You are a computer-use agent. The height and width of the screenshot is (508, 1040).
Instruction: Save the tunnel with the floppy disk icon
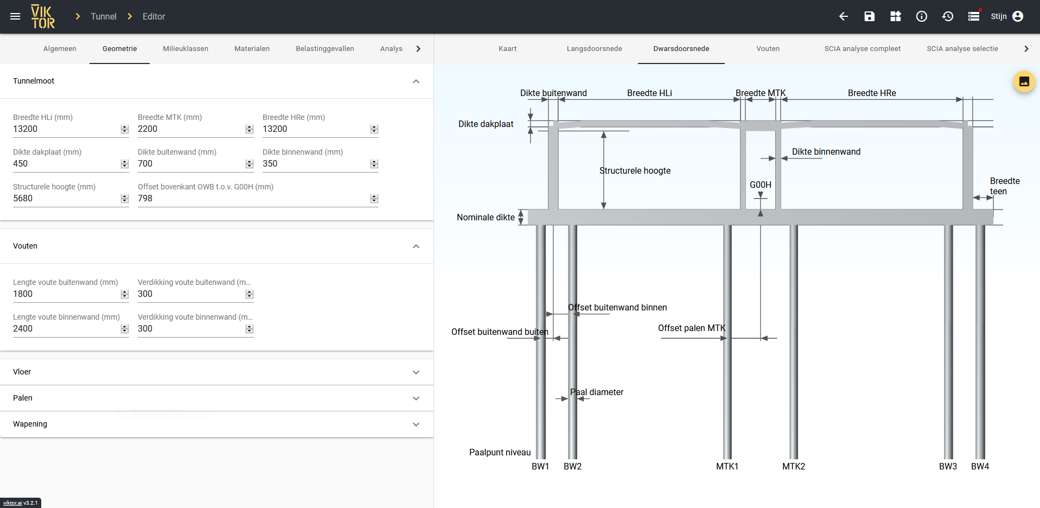click(x=869, y=16)
